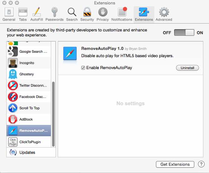Click the large RemoveAutoPlay icon in details
The image size is (209, 173).
tap(70, 53)
